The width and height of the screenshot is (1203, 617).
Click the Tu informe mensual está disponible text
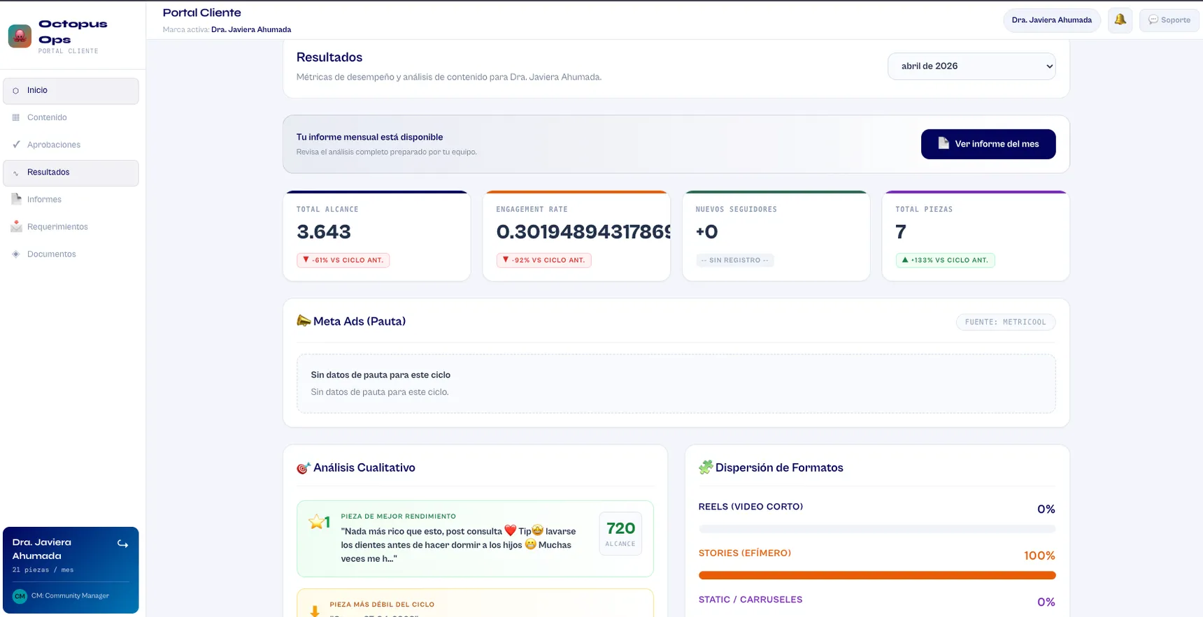pyautogui.click(x=369, y=137)
